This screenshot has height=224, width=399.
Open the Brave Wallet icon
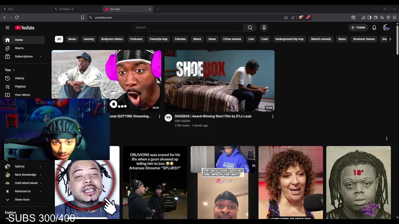[376, 17]
